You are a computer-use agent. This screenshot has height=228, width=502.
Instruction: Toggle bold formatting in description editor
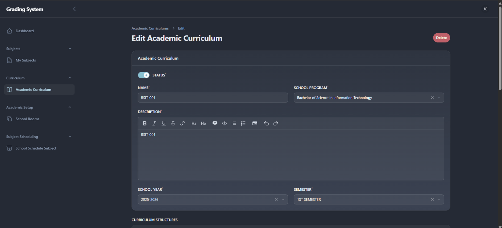point(145,123)
